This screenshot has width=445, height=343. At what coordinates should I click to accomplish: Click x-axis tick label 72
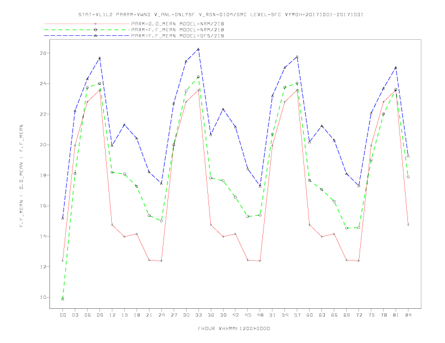[x=358, y=315]
